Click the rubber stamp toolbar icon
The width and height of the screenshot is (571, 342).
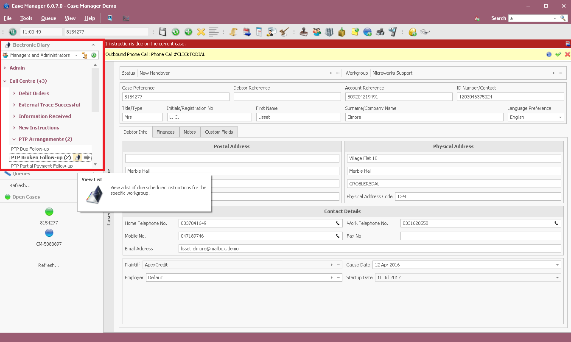304,32
